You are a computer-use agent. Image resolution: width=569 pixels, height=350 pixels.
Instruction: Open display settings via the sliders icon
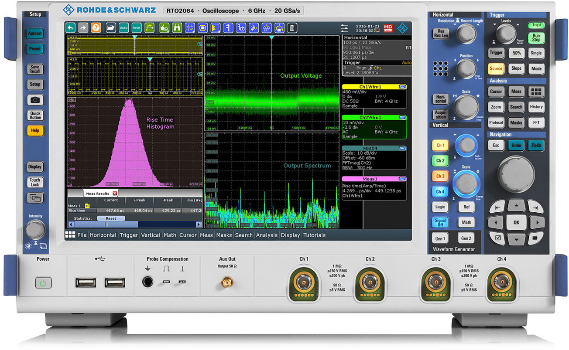344,28
